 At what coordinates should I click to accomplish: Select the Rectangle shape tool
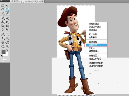point(7,38)
